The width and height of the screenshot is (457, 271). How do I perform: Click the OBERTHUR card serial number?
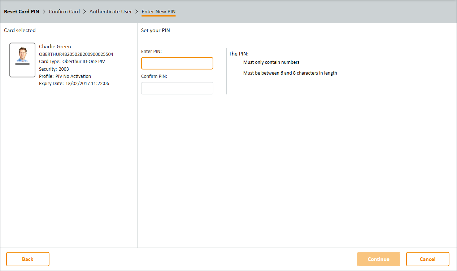click(x=76, y=54)
